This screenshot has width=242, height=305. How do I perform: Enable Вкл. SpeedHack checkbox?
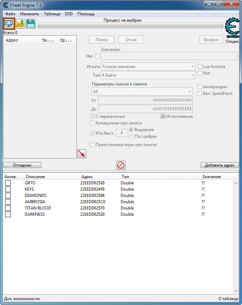point(200,93)
